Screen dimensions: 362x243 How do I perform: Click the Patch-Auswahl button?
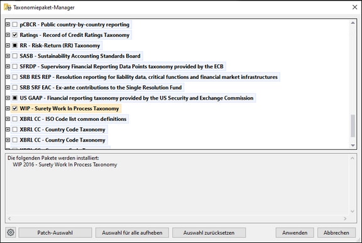(x=55, y=232)
